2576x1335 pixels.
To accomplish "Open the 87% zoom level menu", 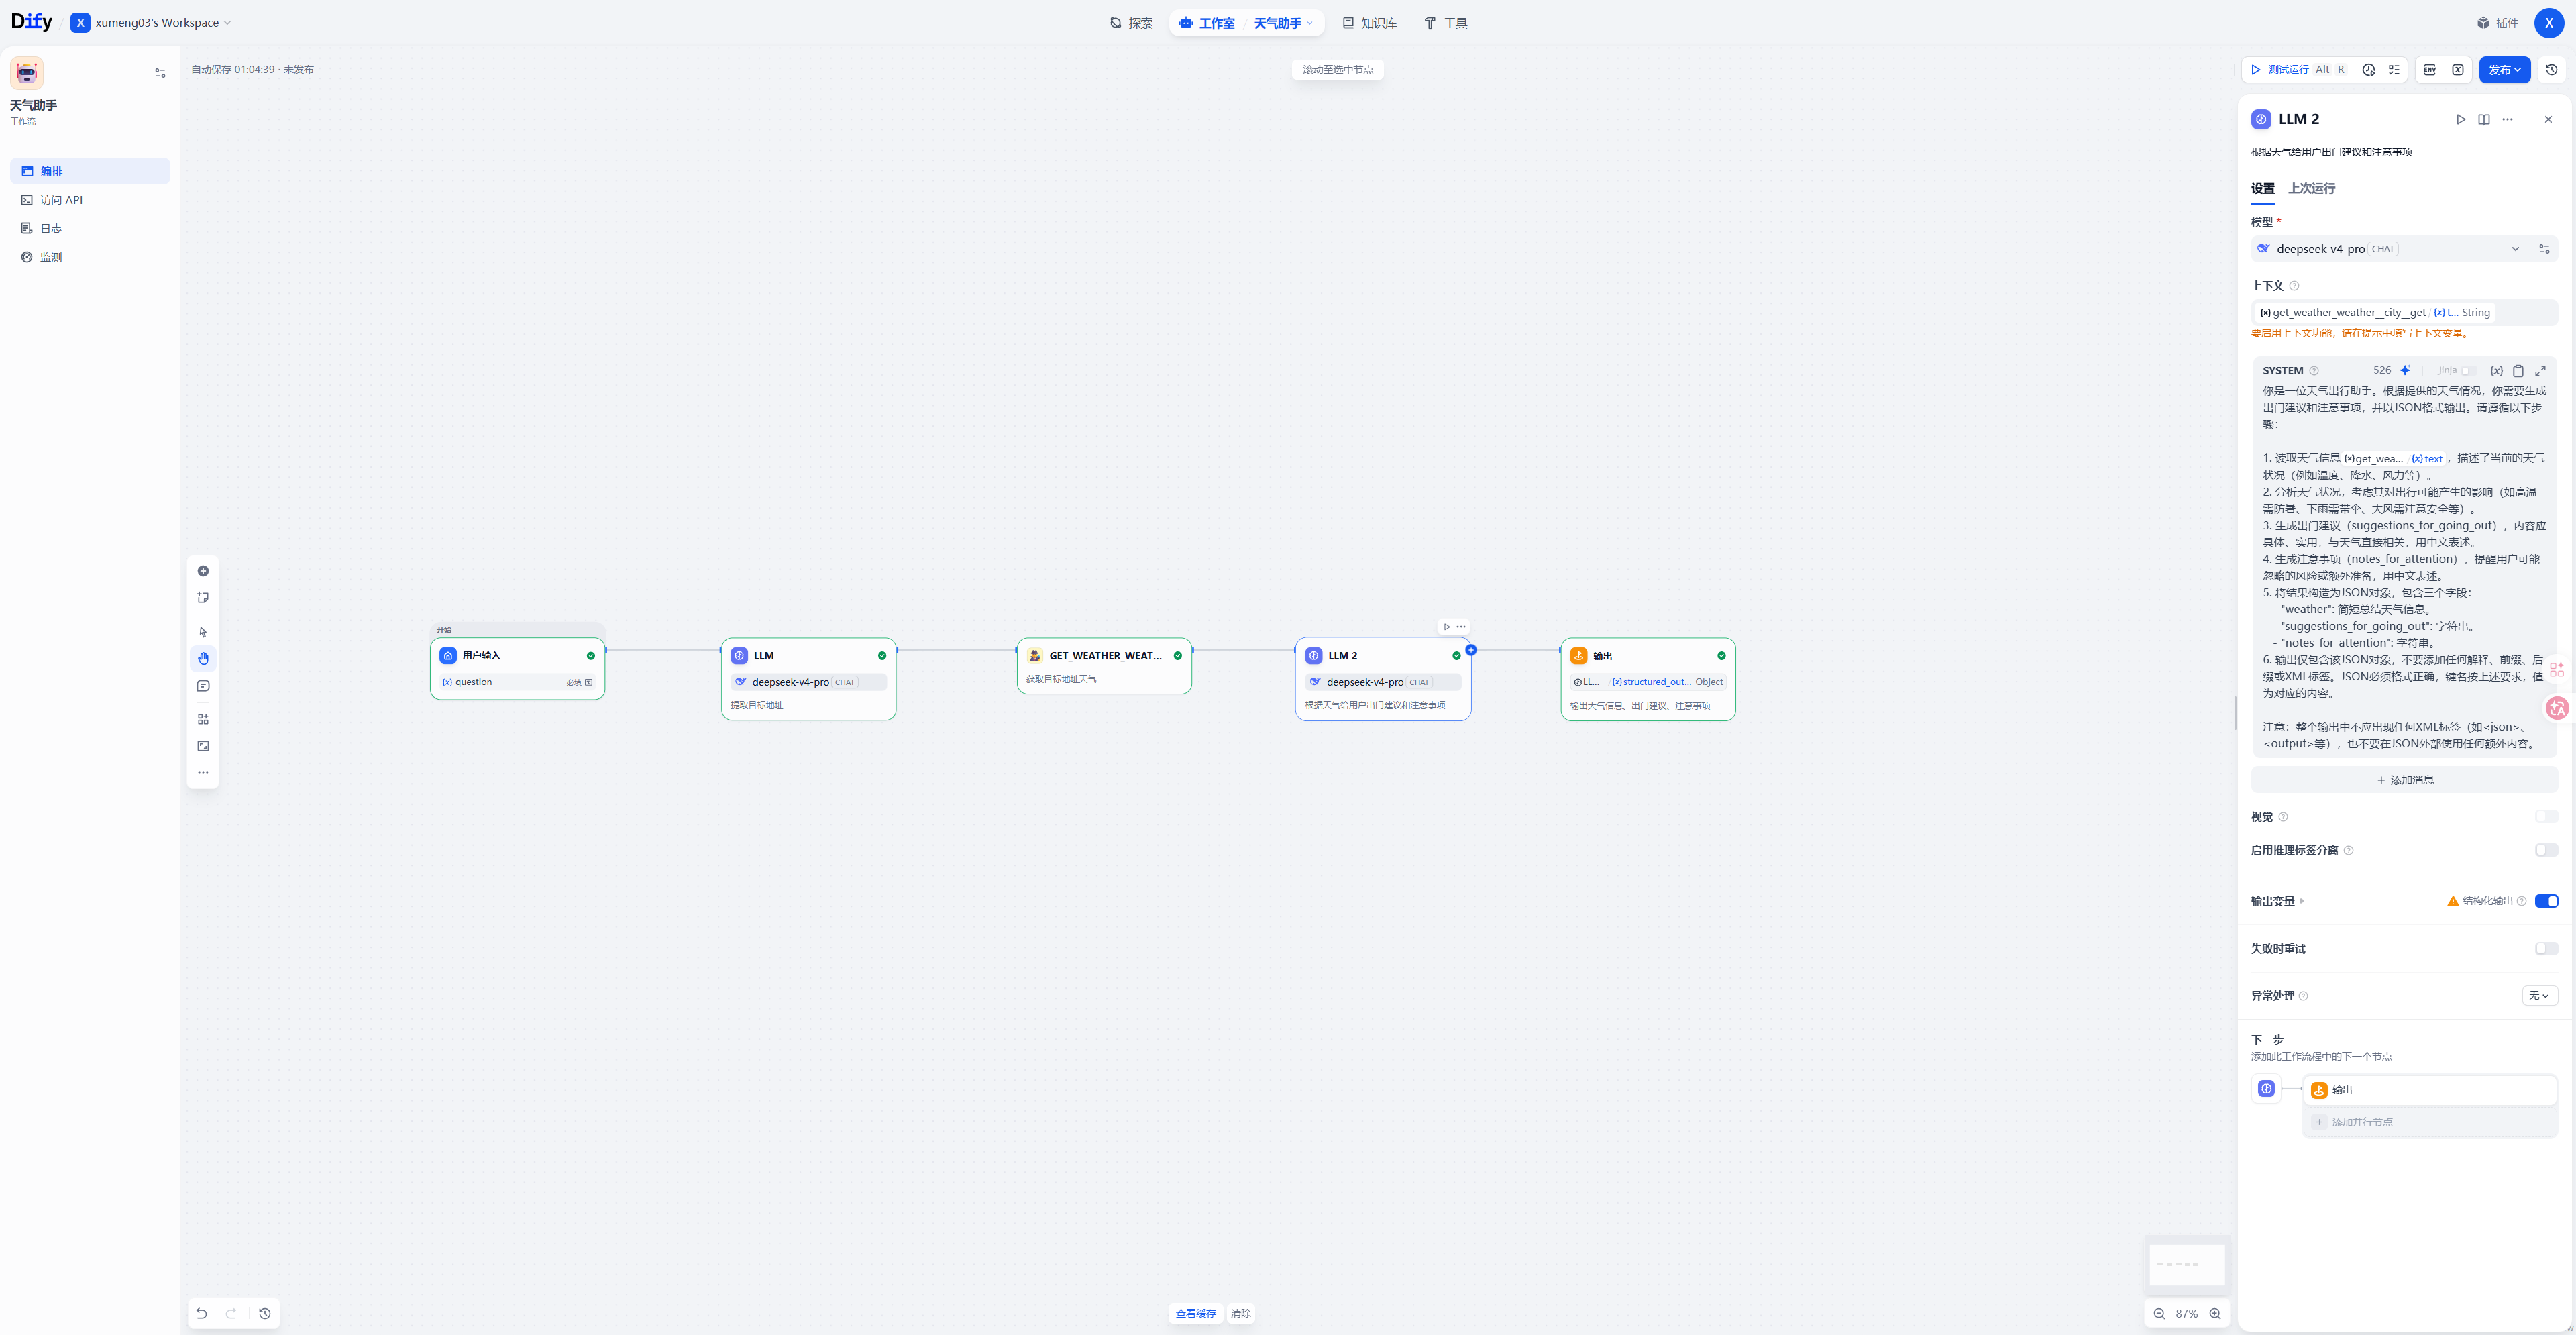I will pos(2186,1313).
